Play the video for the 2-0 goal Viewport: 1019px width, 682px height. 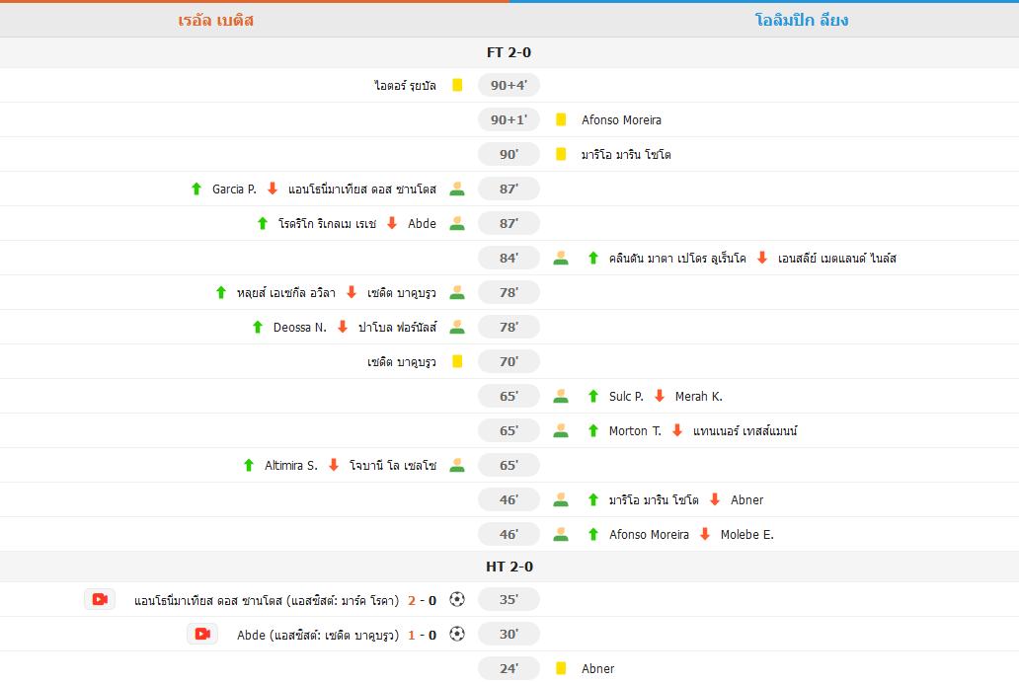(x=100, y=599)
